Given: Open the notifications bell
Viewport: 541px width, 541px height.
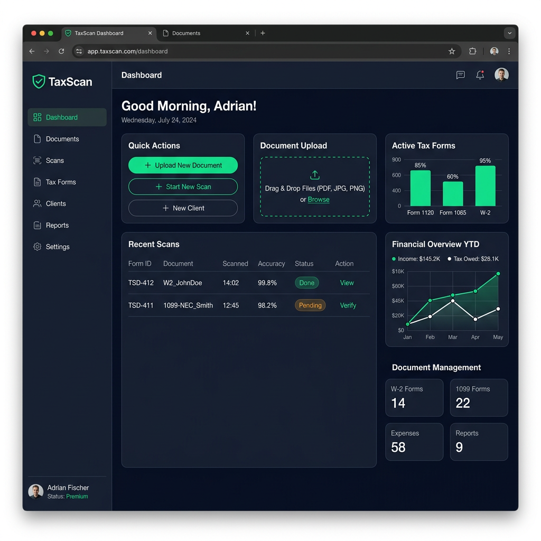Looking at the screenshot, I should click(x=480, y=75).
